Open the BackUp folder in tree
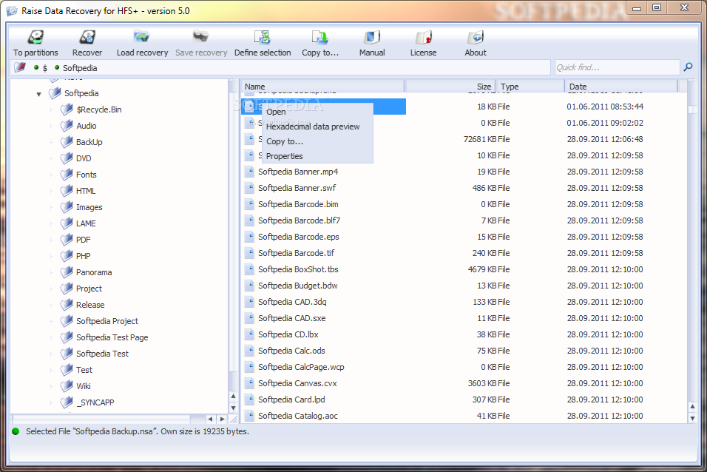707x472 pixels. point(89,142)
